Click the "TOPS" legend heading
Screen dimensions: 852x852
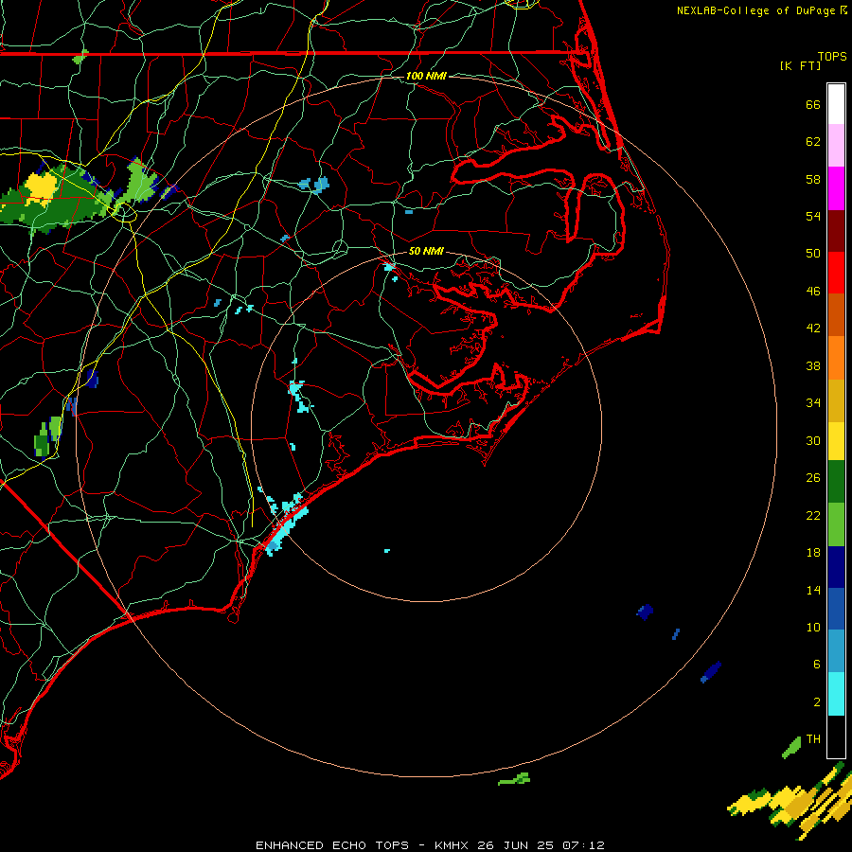point(832,56)
